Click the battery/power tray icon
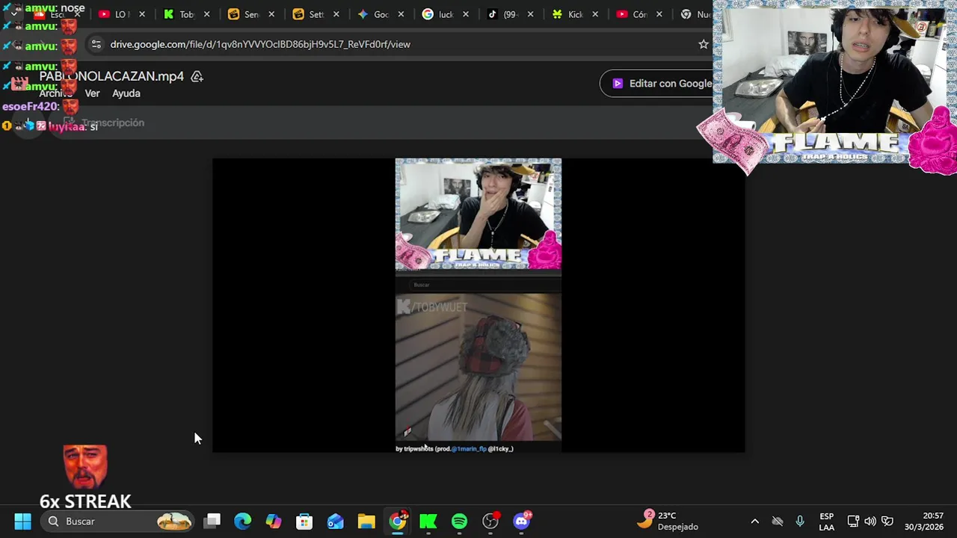Image resolution: width=957 pixels, height=538 pixels. click(x=887, y=521)
